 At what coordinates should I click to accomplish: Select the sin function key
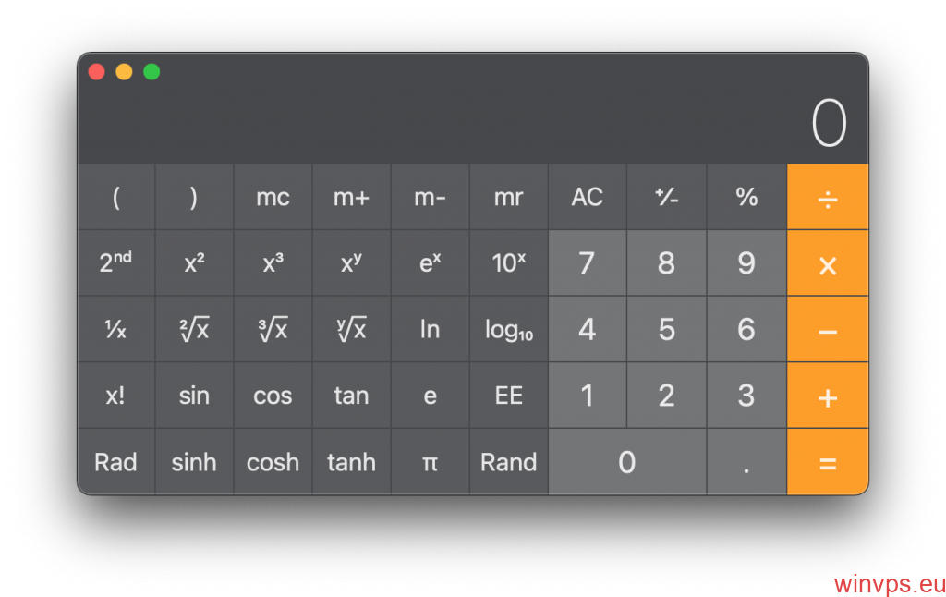pyautogui.click(x=194, y=396)
